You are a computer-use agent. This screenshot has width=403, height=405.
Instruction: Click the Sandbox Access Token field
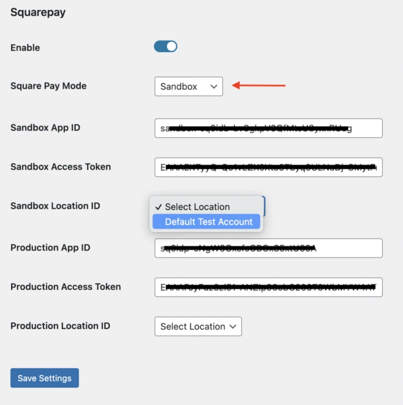point(268,167)
